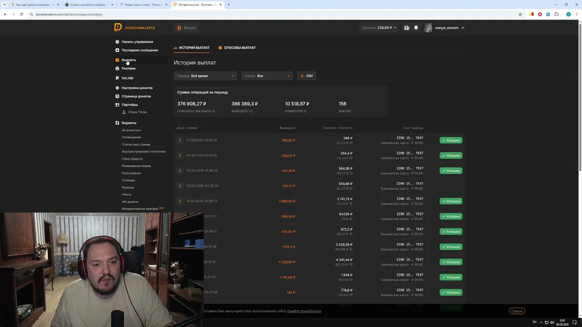Open a new browser tab
The height and width of the screenshot is (327, 582).
229,5
